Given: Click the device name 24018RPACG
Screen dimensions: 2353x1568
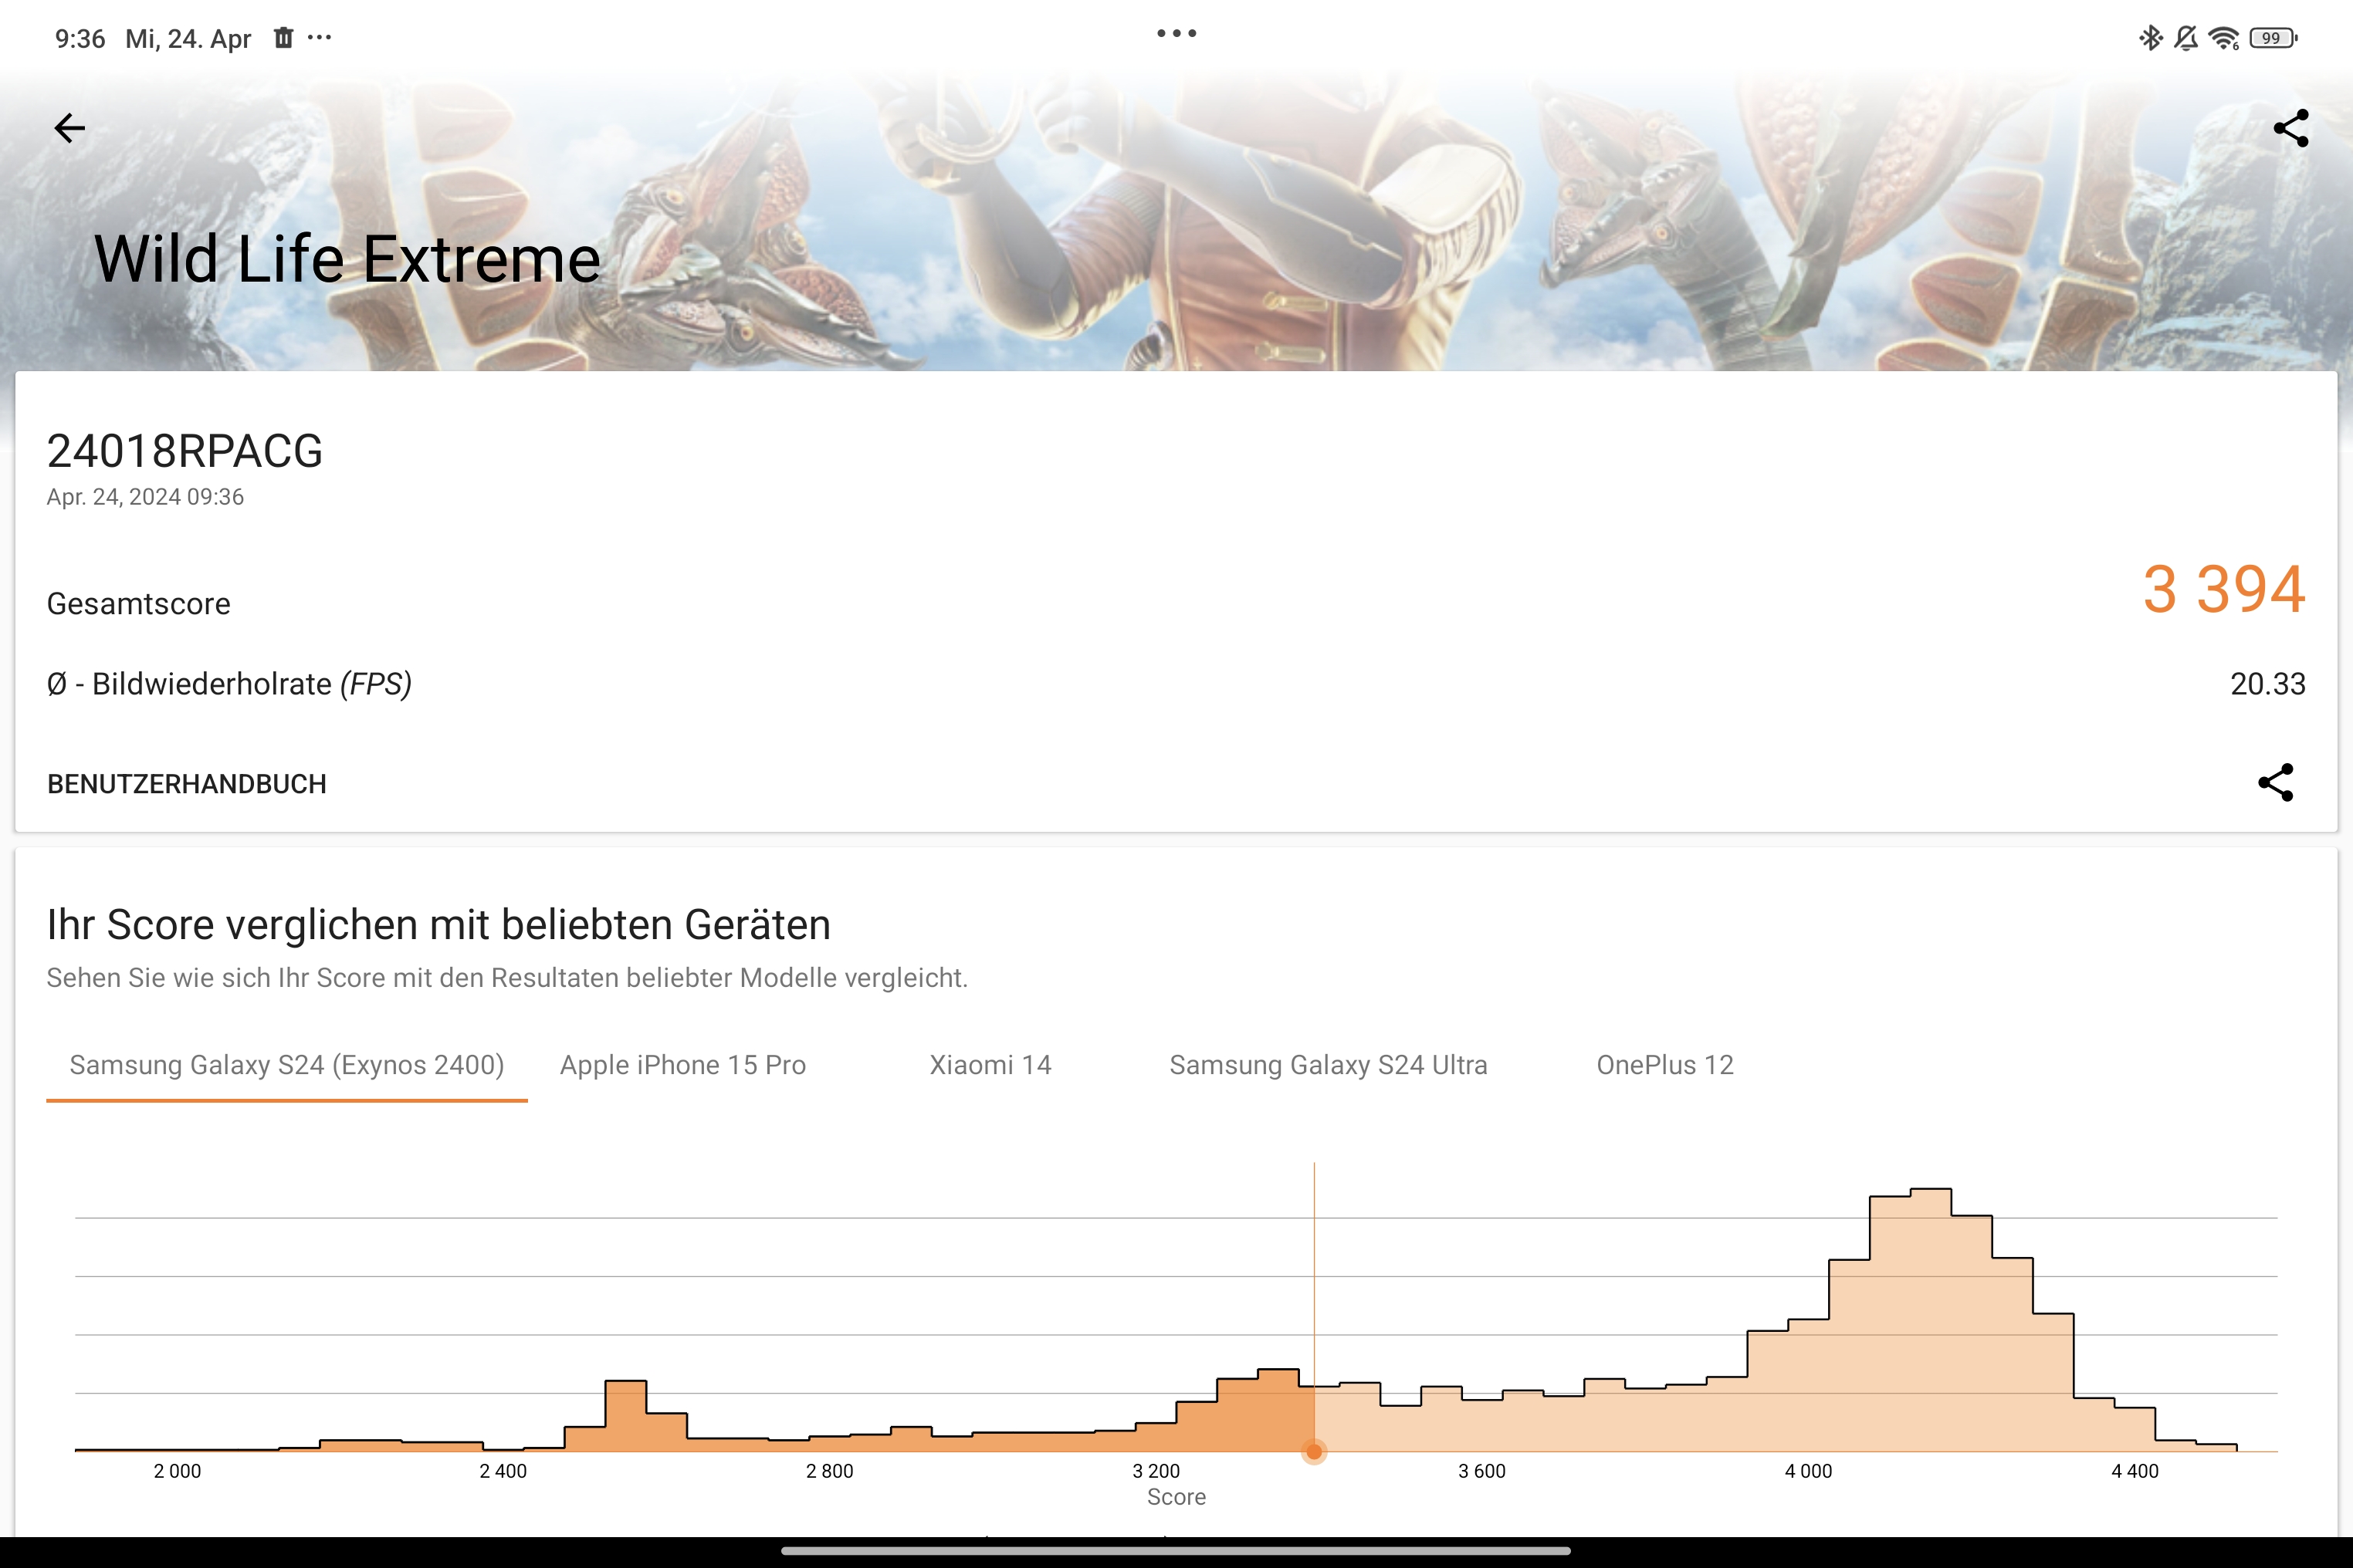Looking at the screenshot, I should (x=185, y=451).
